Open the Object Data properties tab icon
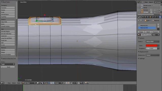 pos(158,17)
